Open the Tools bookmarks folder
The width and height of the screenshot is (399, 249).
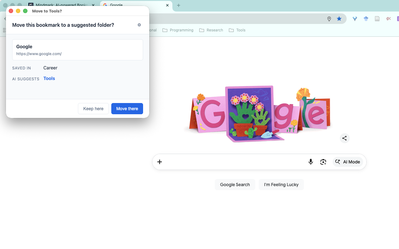tap(237, 30)
